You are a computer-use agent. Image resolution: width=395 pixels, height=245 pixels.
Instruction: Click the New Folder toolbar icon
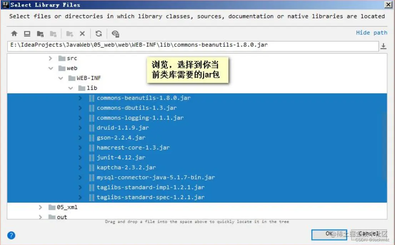(x=70, y=34)
